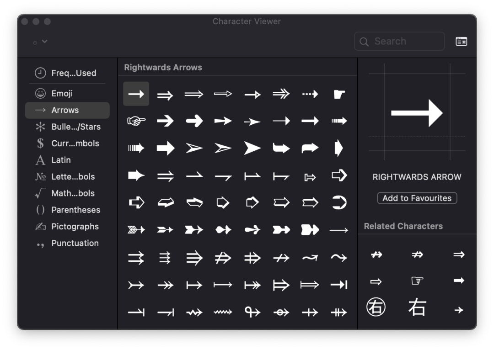Pick the rightwards arrow with double vertical stroke
This screenshot has height=350, width=494.
click(339, 312)
